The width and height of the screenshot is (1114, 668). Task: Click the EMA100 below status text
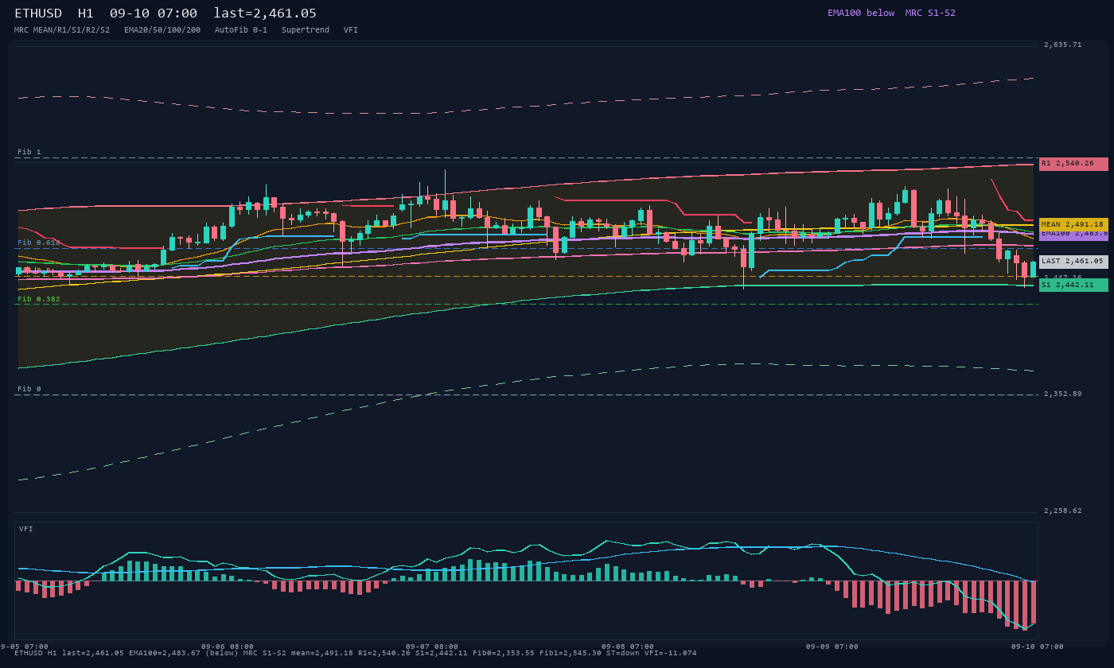(x=861, y=13)
